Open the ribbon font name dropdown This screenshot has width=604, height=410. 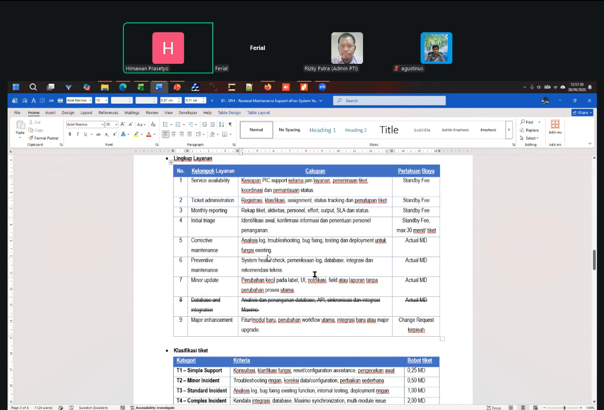pyautogui.click(x=102, y=124)
